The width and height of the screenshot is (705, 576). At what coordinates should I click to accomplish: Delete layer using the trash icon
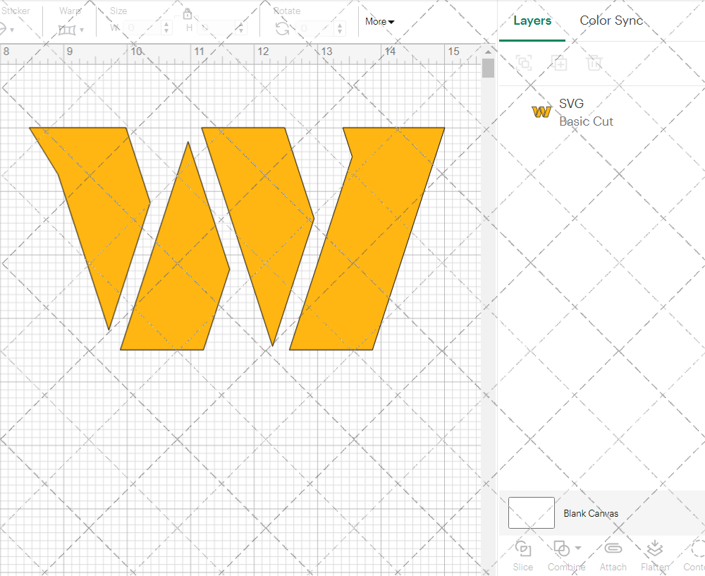pos(595,63)
